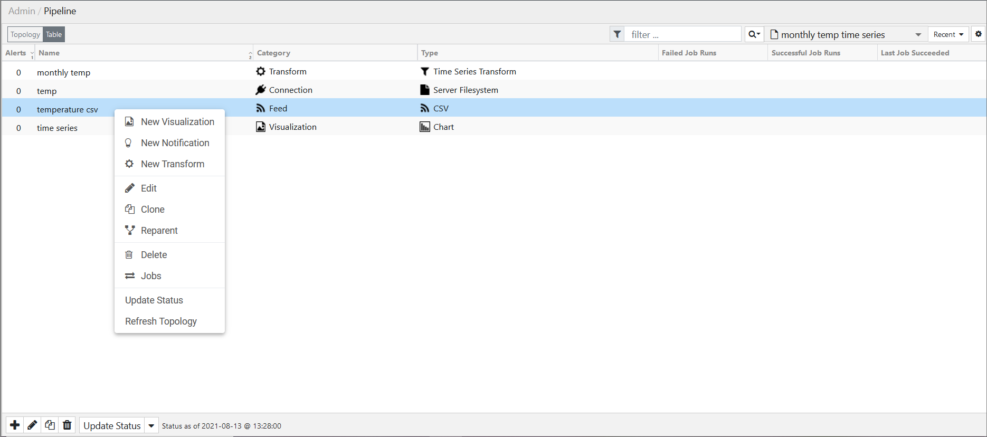Image resolution: width=987 pixels, height=437 pixels.
Task: Click the document icon beside monthly temp time series
Action: 774,34
